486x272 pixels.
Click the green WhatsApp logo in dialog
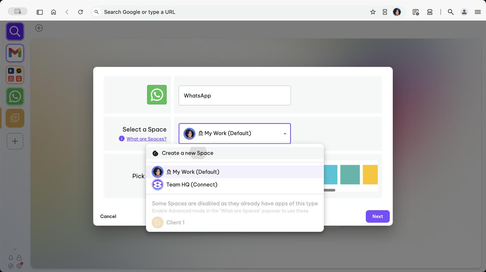click(157, 95)
